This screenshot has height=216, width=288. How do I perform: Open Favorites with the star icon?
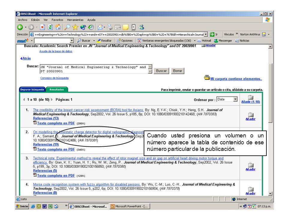tap(75, 27)
